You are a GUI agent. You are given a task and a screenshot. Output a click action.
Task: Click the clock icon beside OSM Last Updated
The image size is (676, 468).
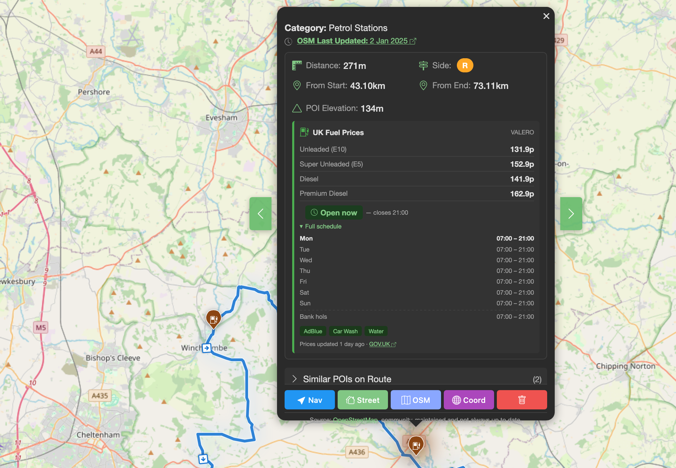tap(288, 41)
